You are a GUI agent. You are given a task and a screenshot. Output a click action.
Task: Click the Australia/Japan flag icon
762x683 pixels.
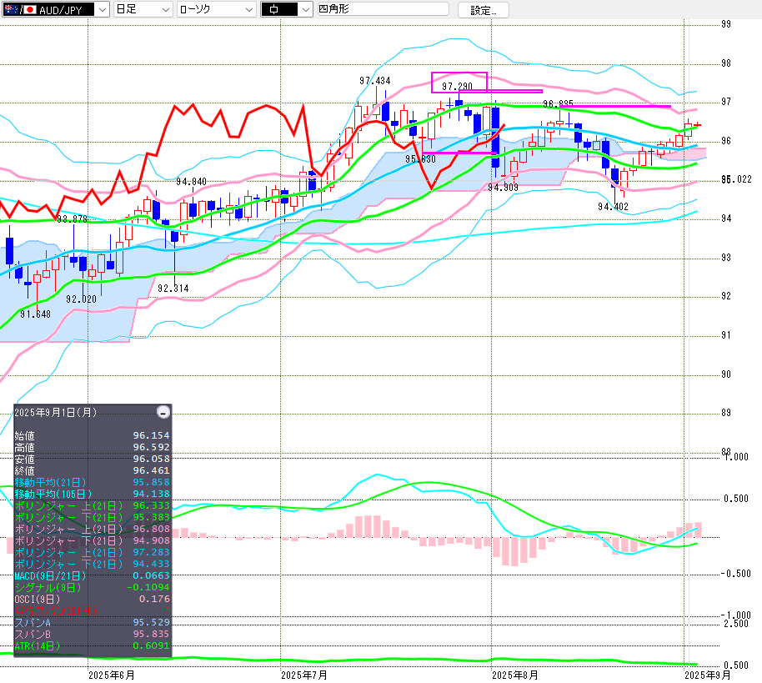pyautogui.click(x=20, y=9)
